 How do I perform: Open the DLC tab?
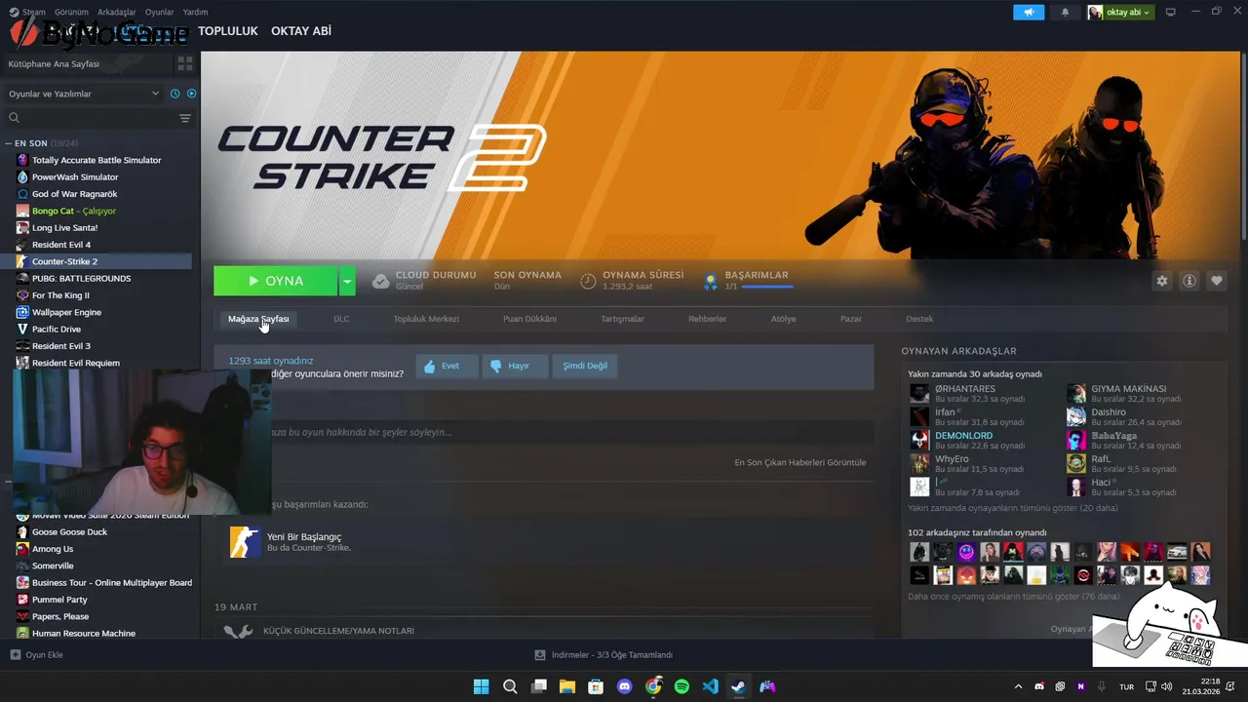click(341, 319)
